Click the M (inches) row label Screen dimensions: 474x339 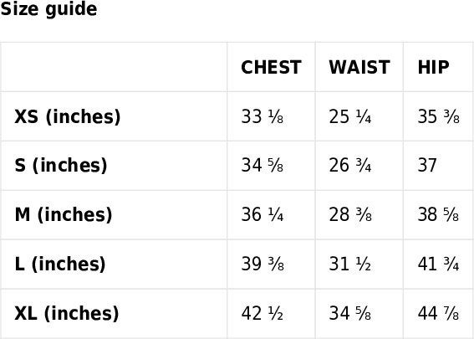coord(64,215)
